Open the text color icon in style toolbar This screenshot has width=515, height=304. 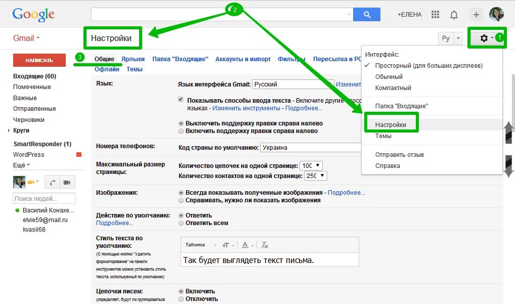coord(245,245)
